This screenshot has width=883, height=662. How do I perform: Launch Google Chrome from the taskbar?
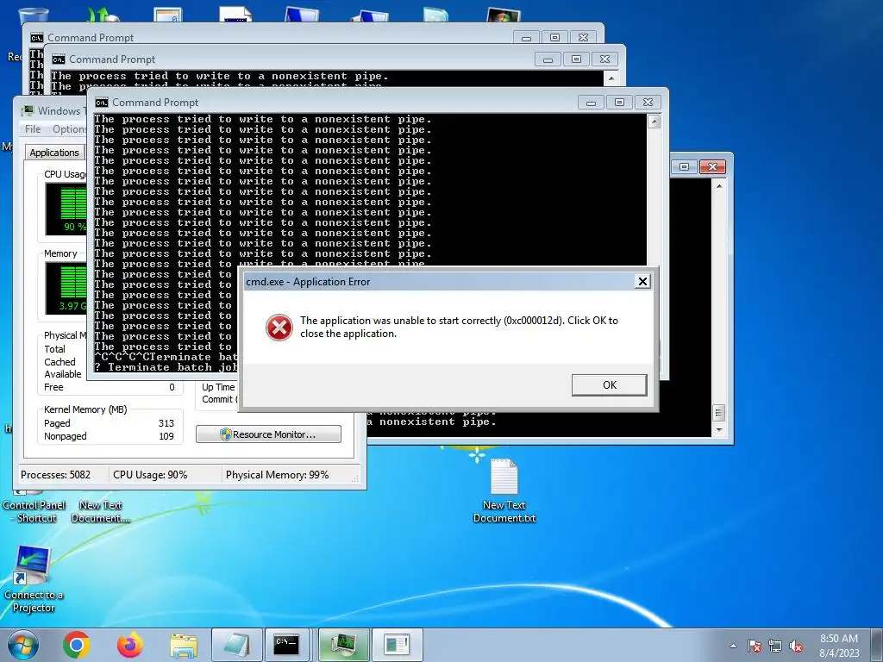77,645
